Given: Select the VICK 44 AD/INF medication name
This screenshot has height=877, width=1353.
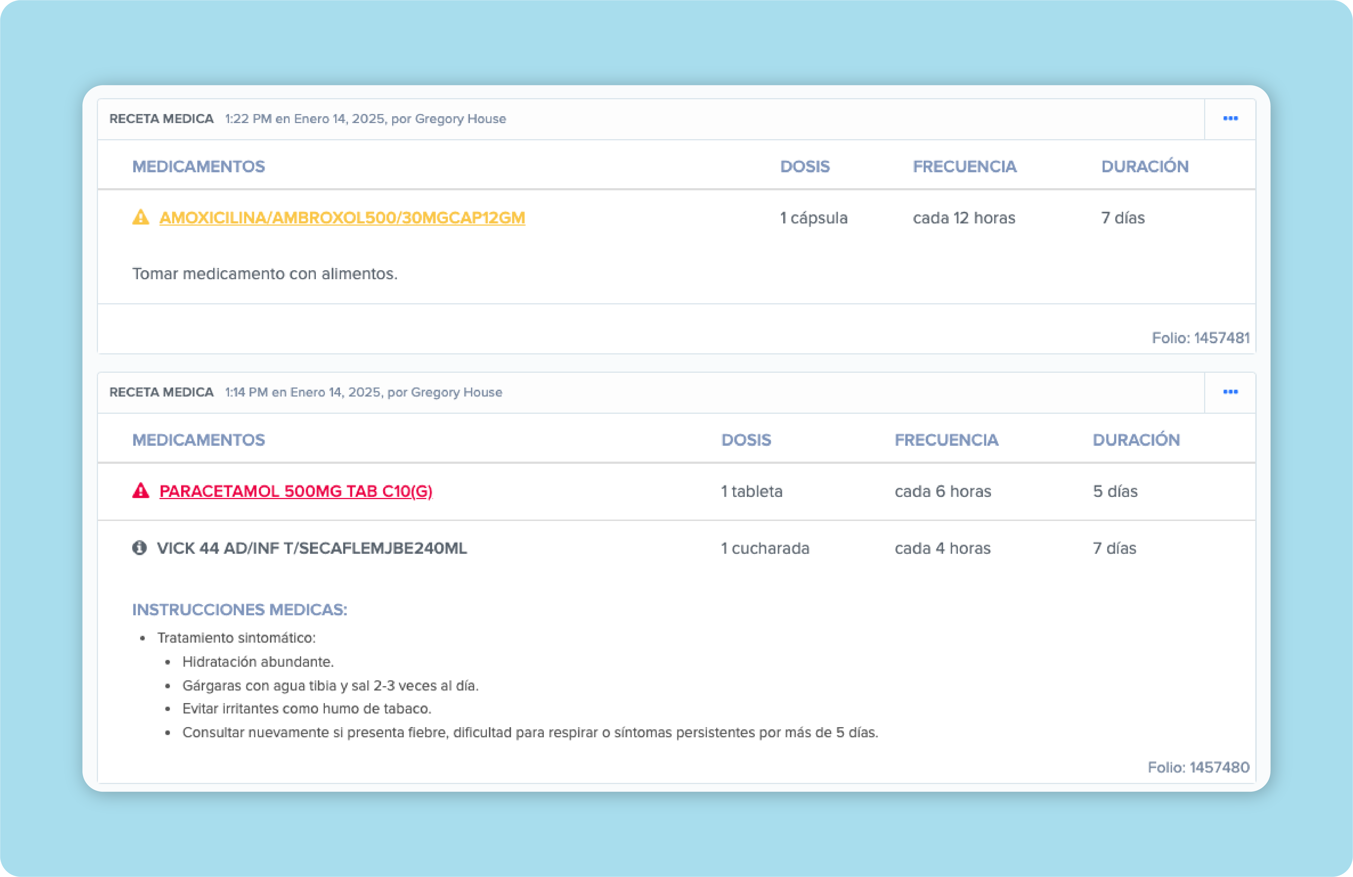Looking at the screenshot, I should (x=311, y=548).
